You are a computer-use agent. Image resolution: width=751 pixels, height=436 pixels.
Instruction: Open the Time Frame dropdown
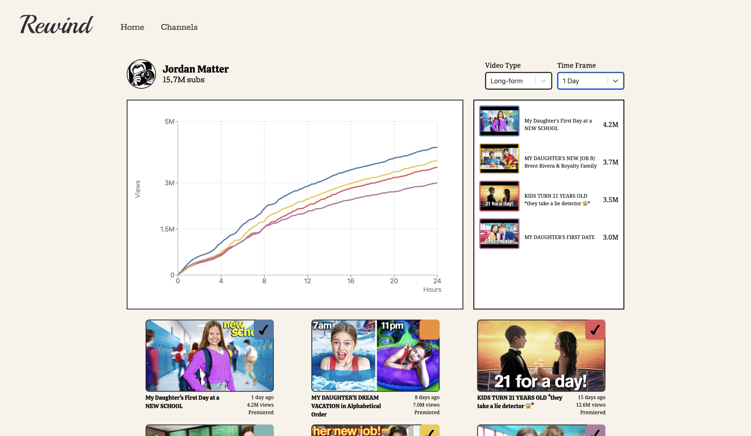[x=590, y=81]
